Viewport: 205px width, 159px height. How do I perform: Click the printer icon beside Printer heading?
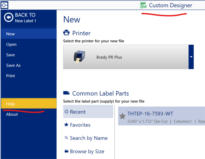click(x=67, y=33)
